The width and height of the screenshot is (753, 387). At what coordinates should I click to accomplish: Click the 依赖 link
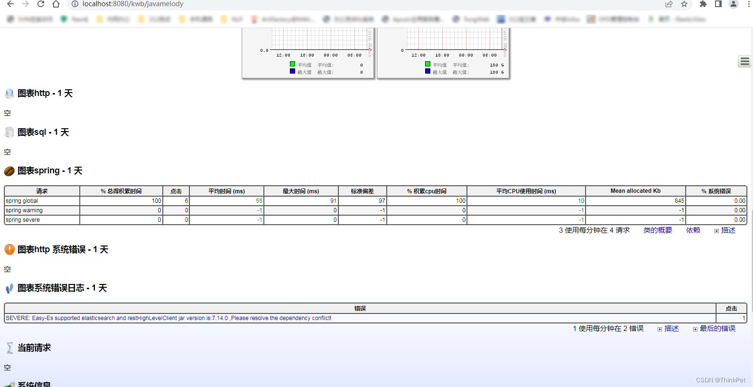[x=693, y=230]
